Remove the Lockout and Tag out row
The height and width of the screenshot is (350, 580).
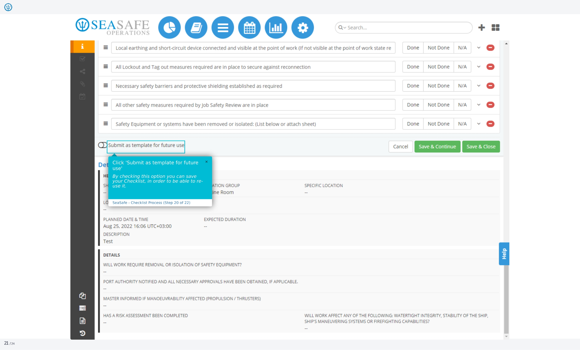point(490,67)
